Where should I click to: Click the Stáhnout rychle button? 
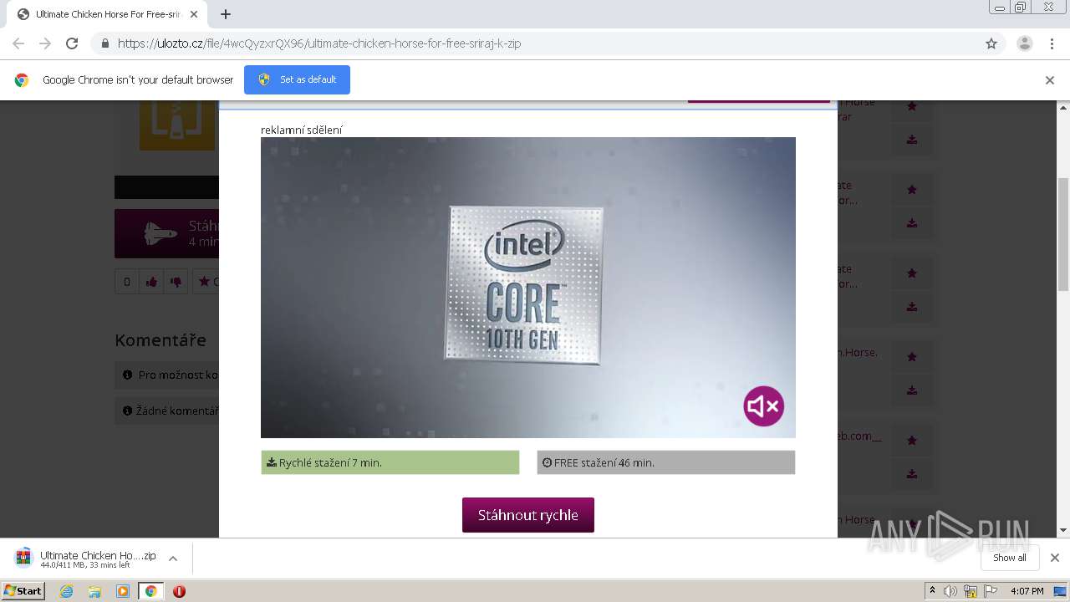tap(528, 515)
